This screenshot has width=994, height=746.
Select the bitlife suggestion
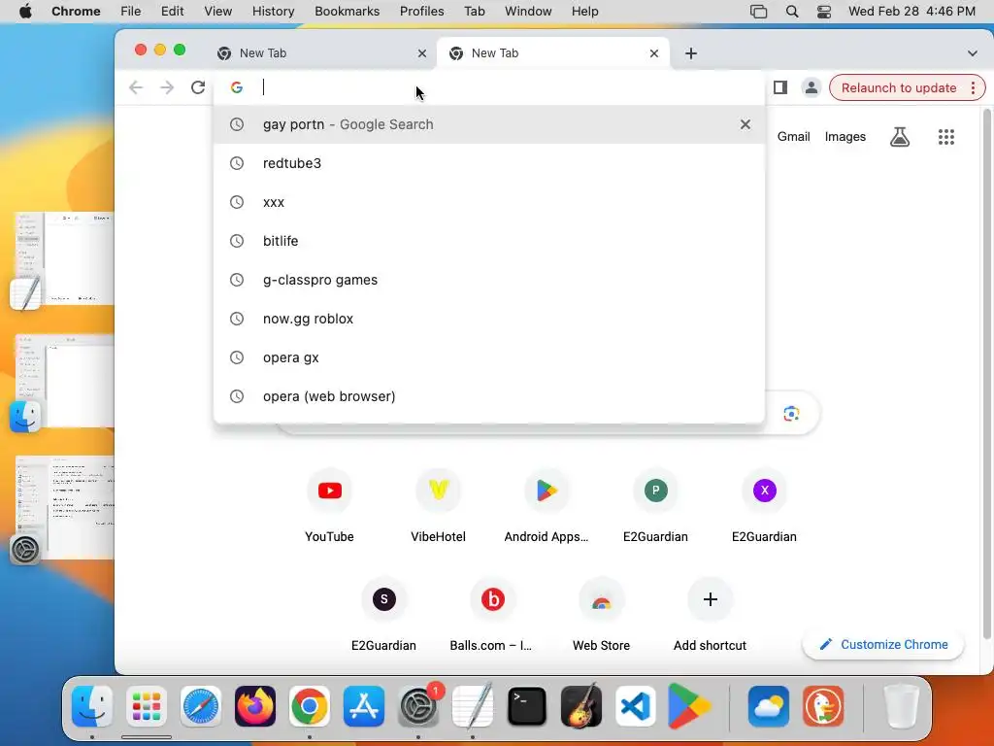click(x=489, y=241)
